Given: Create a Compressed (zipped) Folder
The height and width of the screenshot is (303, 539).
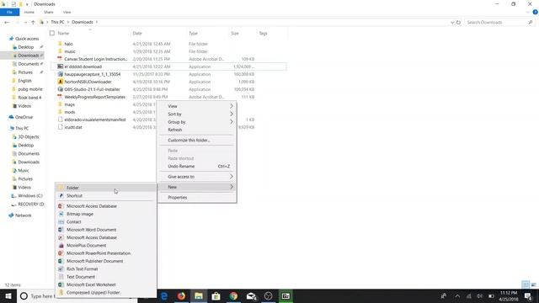Looking at the screenshot, I should (x=105, y=292).
